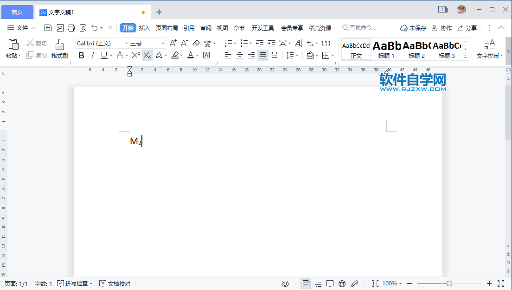Open the Calibri font name dropdown

pyautogui.click(x=126, y=44)
